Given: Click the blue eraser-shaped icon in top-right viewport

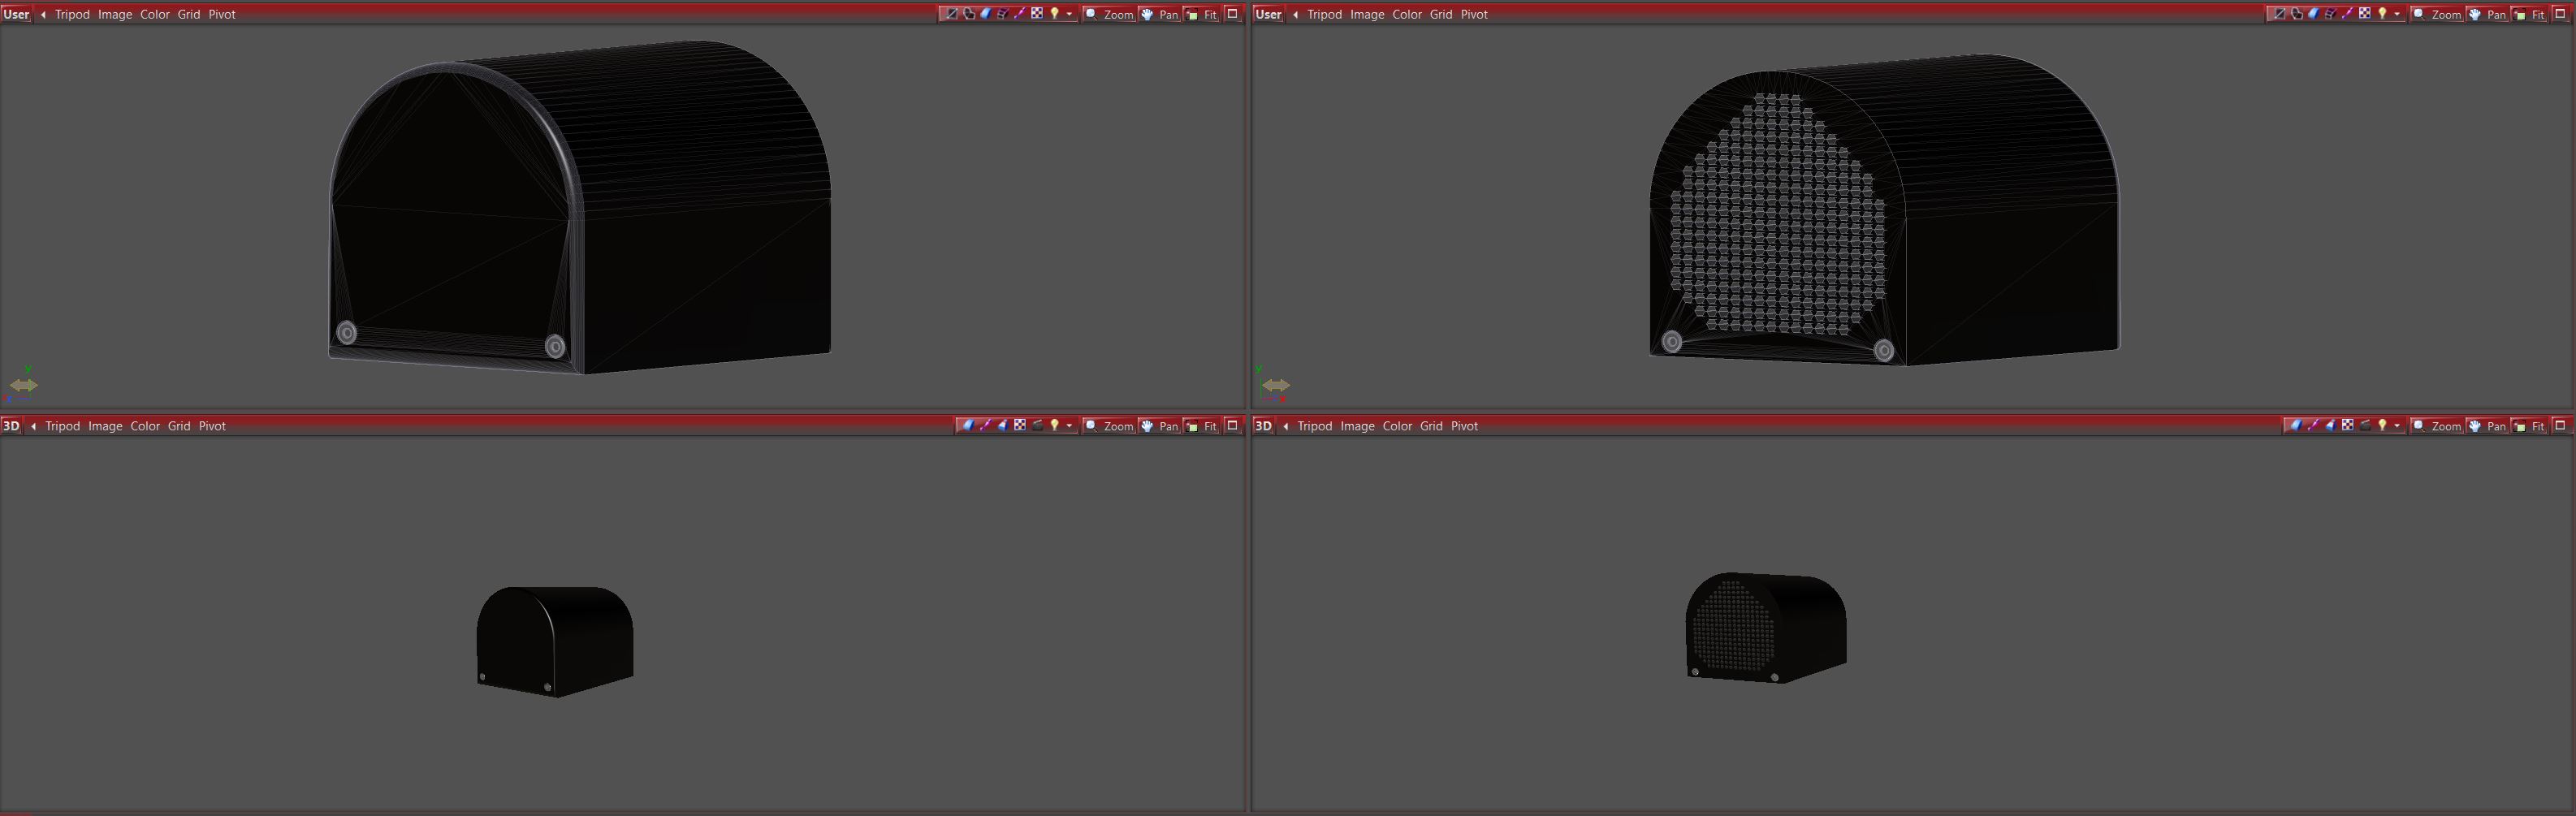Looking at the screenshot, I should pos(2313,14).
